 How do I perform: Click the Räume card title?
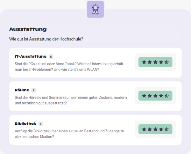pyautogui.click(x=22, y=90)
